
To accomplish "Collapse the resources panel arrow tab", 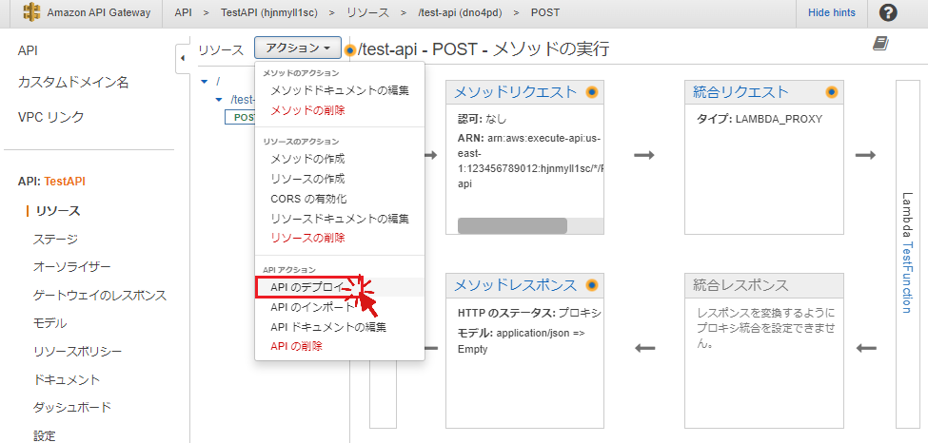I will pyautogui.click(x=183, y=58).
